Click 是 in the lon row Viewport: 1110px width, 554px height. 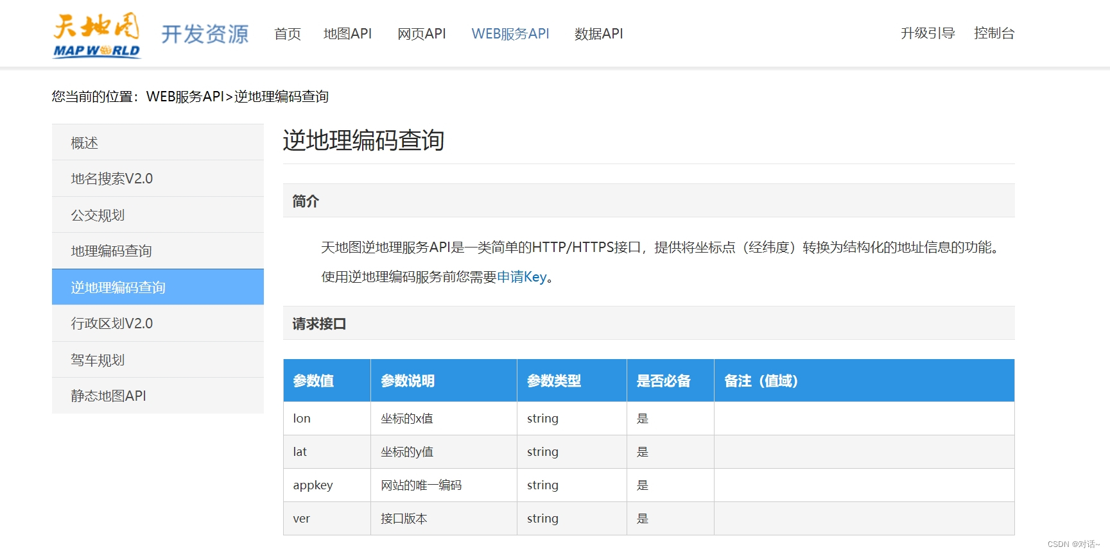click(x=670, y=418)
